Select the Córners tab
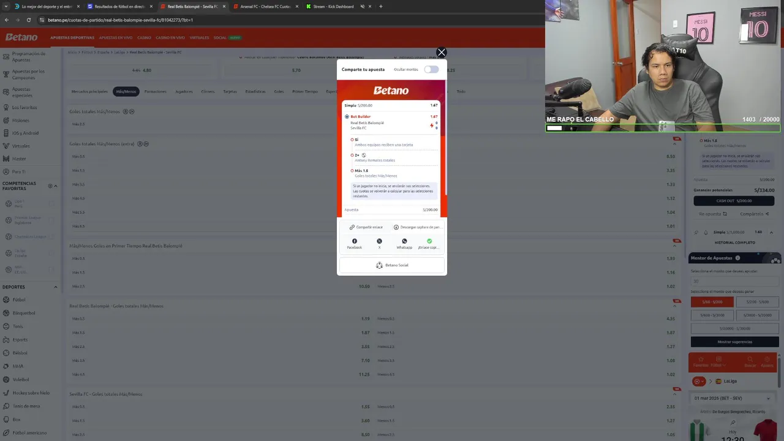This screenshot has height=441, width=784. tap(208, 91)
